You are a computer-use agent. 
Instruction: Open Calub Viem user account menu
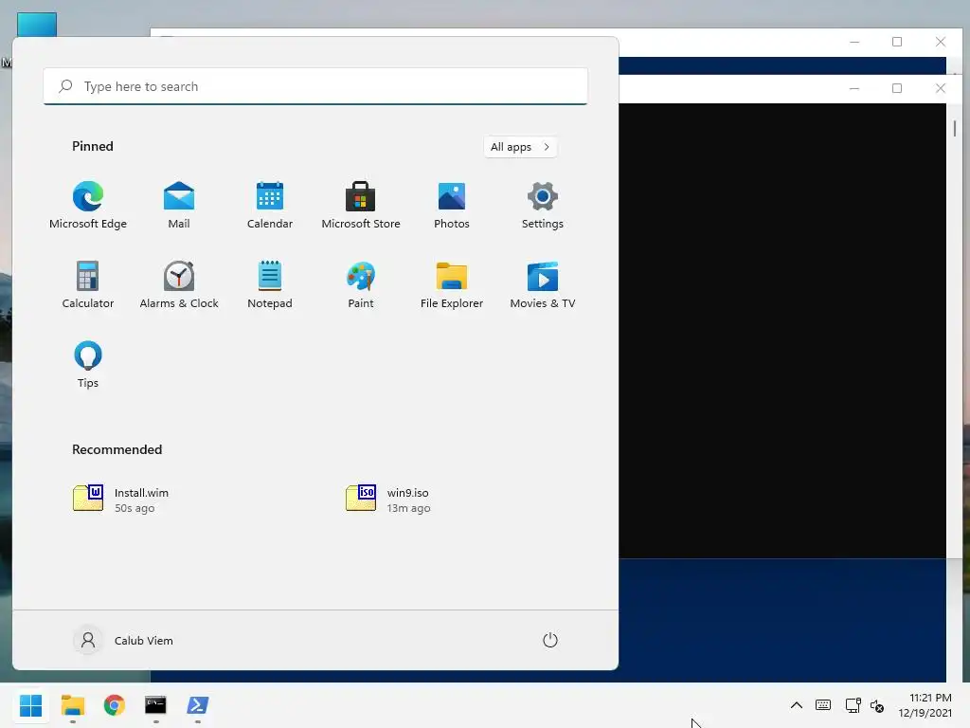[124, 640]
